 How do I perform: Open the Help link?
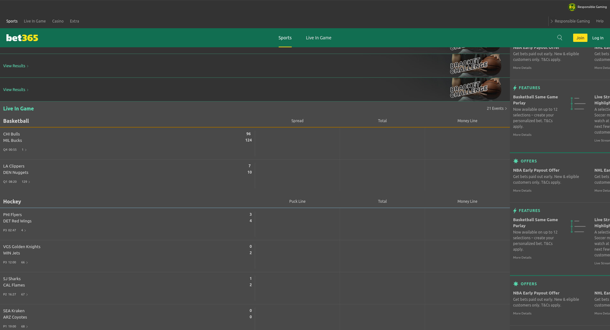pyautogui.click(x=600, y=21)
